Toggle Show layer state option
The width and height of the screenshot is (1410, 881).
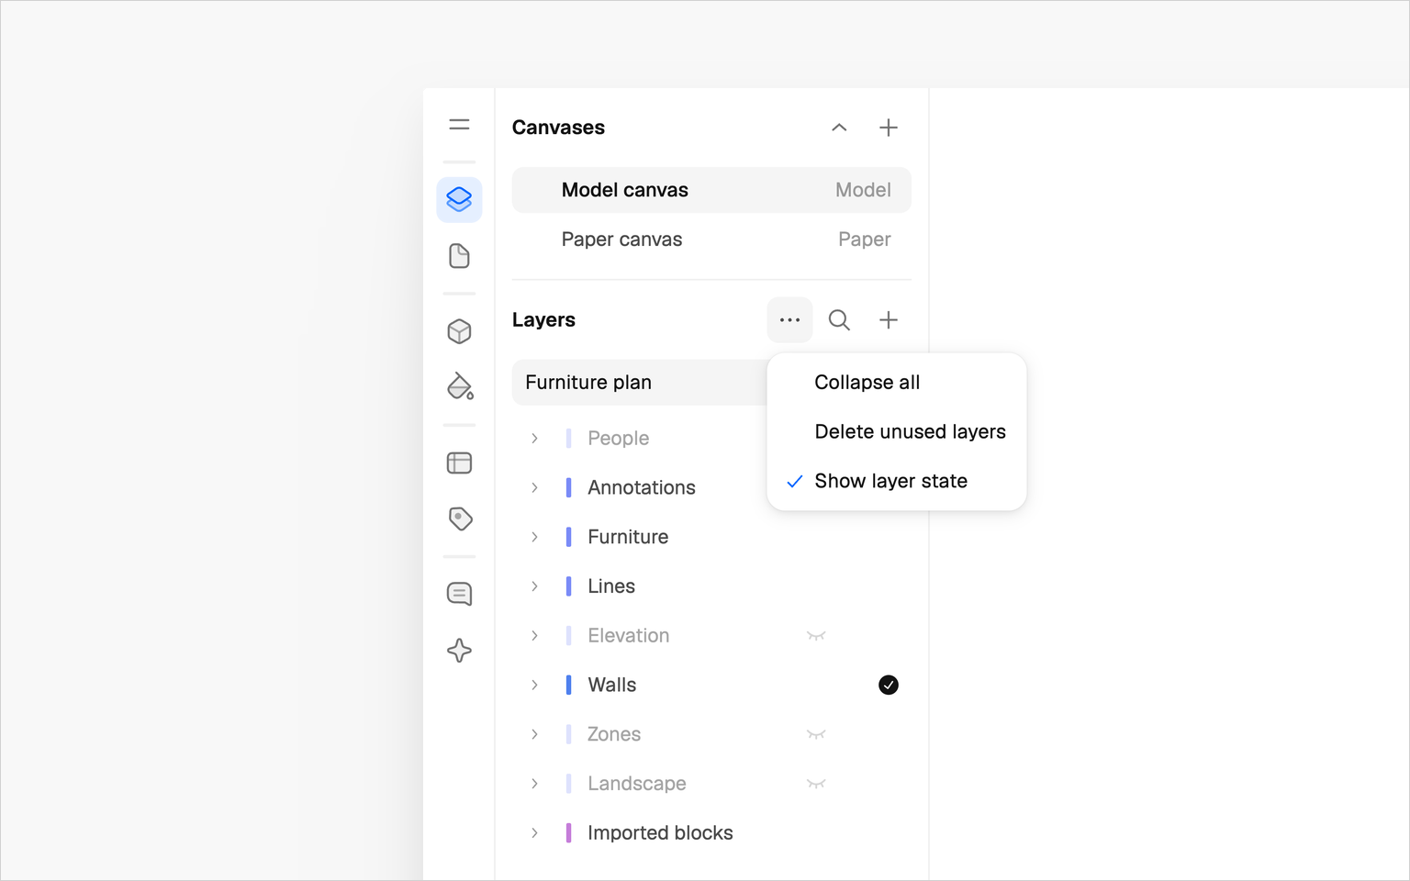coord(896,482)
